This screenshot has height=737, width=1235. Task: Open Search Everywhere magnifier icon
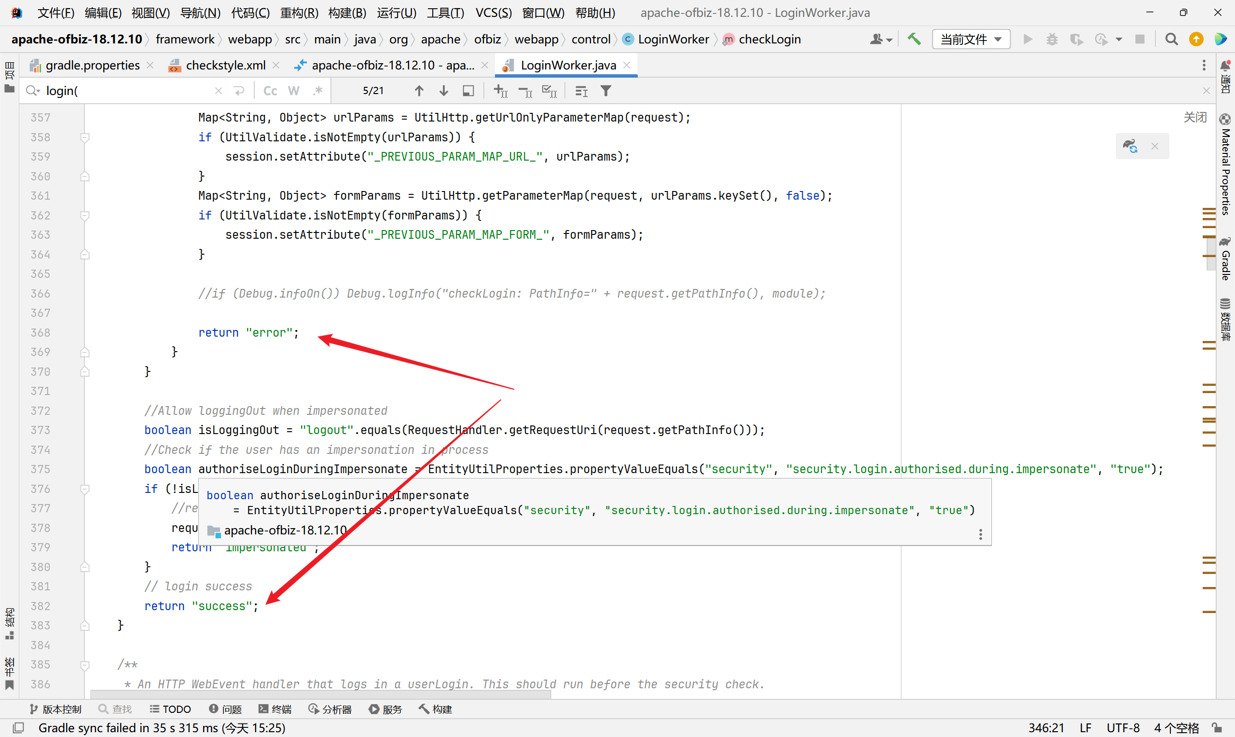[1171, 39]
